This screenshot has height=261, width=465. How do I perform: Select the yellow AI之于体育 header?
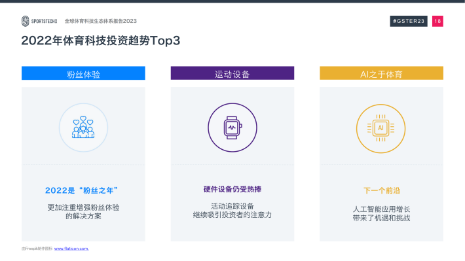(381, 73)
